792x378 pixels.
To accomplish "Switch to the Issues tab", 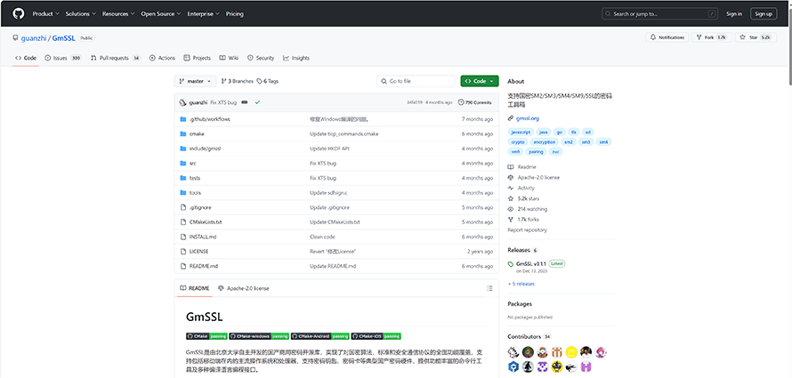I will point(63,58).
